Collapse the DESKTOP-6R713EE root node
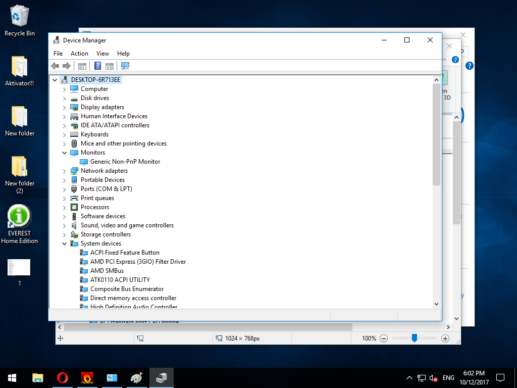517x388 pixels. [x=55, y=80]
